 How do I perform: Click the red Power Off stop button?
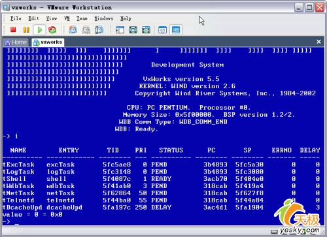pyautogui.click(x=13, y=29)
